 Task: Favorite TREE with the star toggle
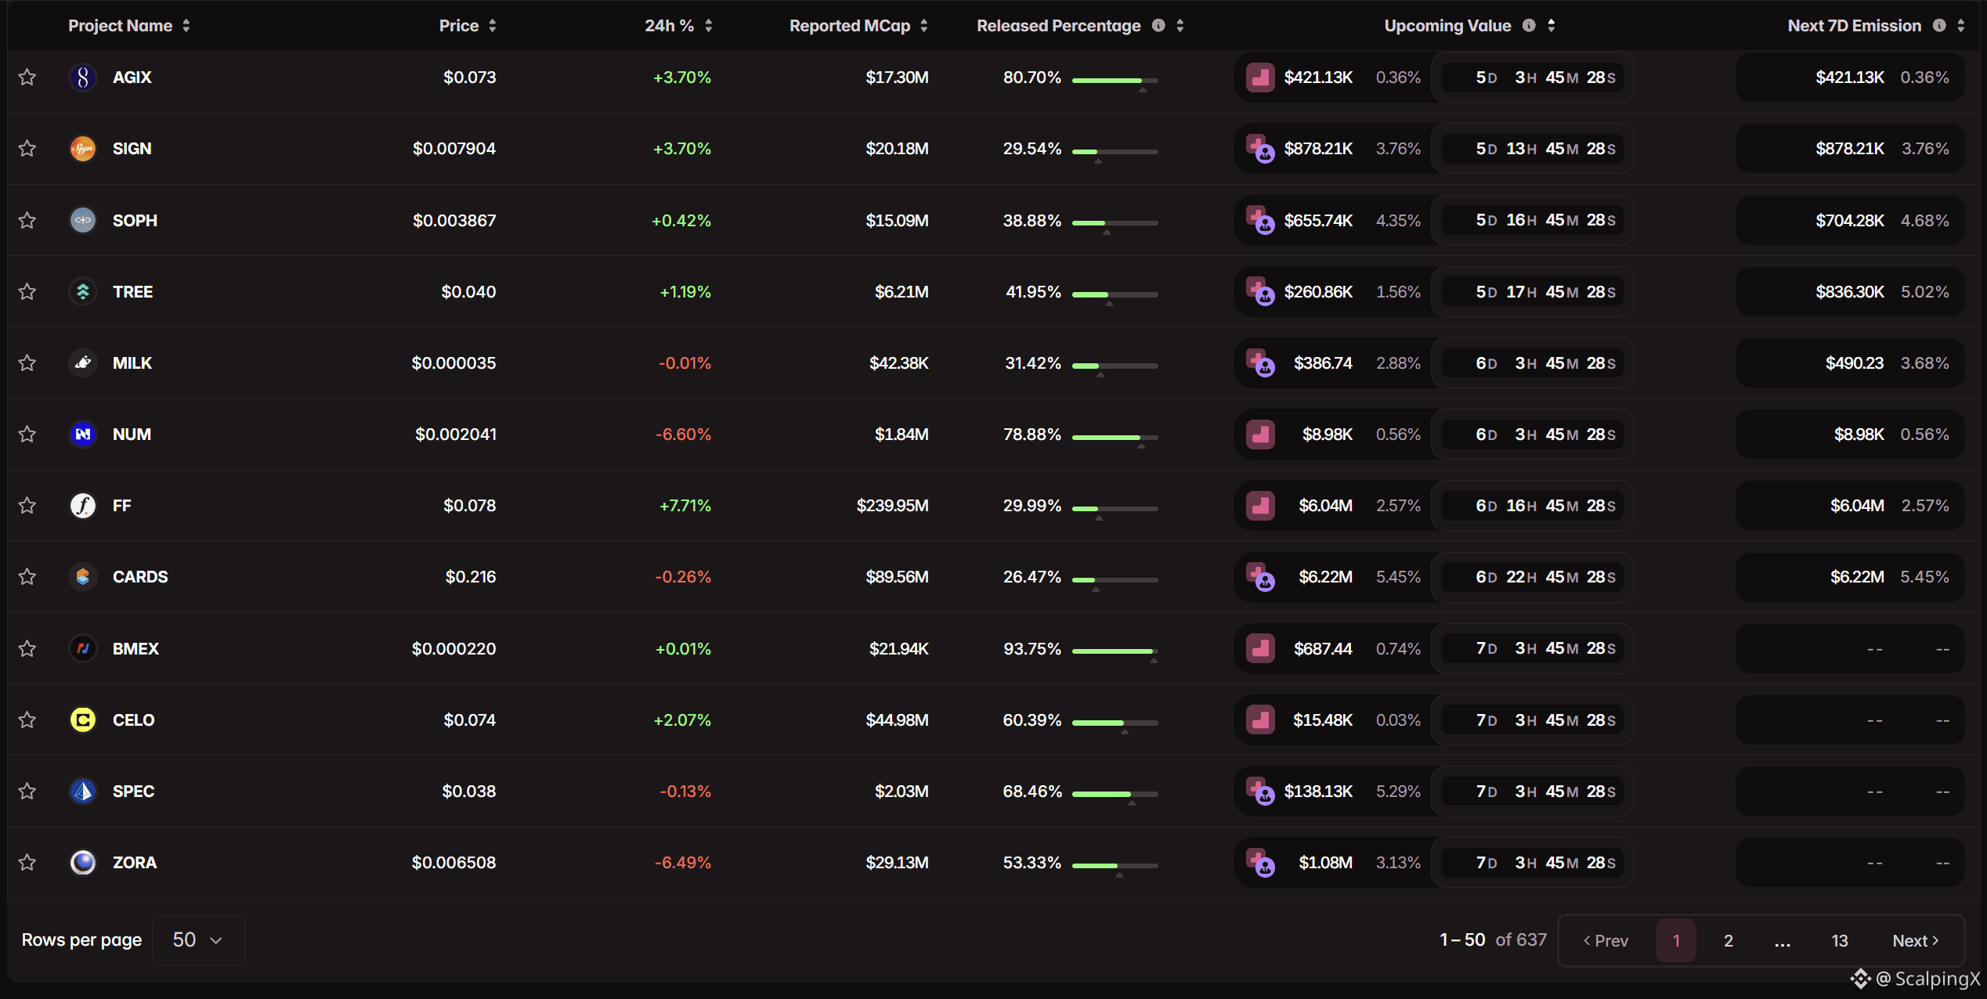point(27,292)
